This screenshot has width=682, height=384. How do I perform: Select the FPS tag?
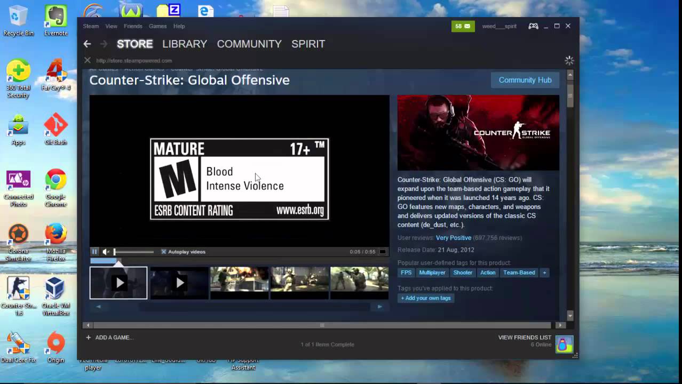(406, 273)
